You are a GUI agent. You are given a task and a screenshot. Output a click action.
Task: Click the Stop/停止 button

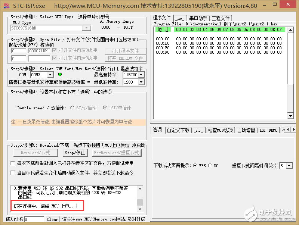tap(75, 153)
